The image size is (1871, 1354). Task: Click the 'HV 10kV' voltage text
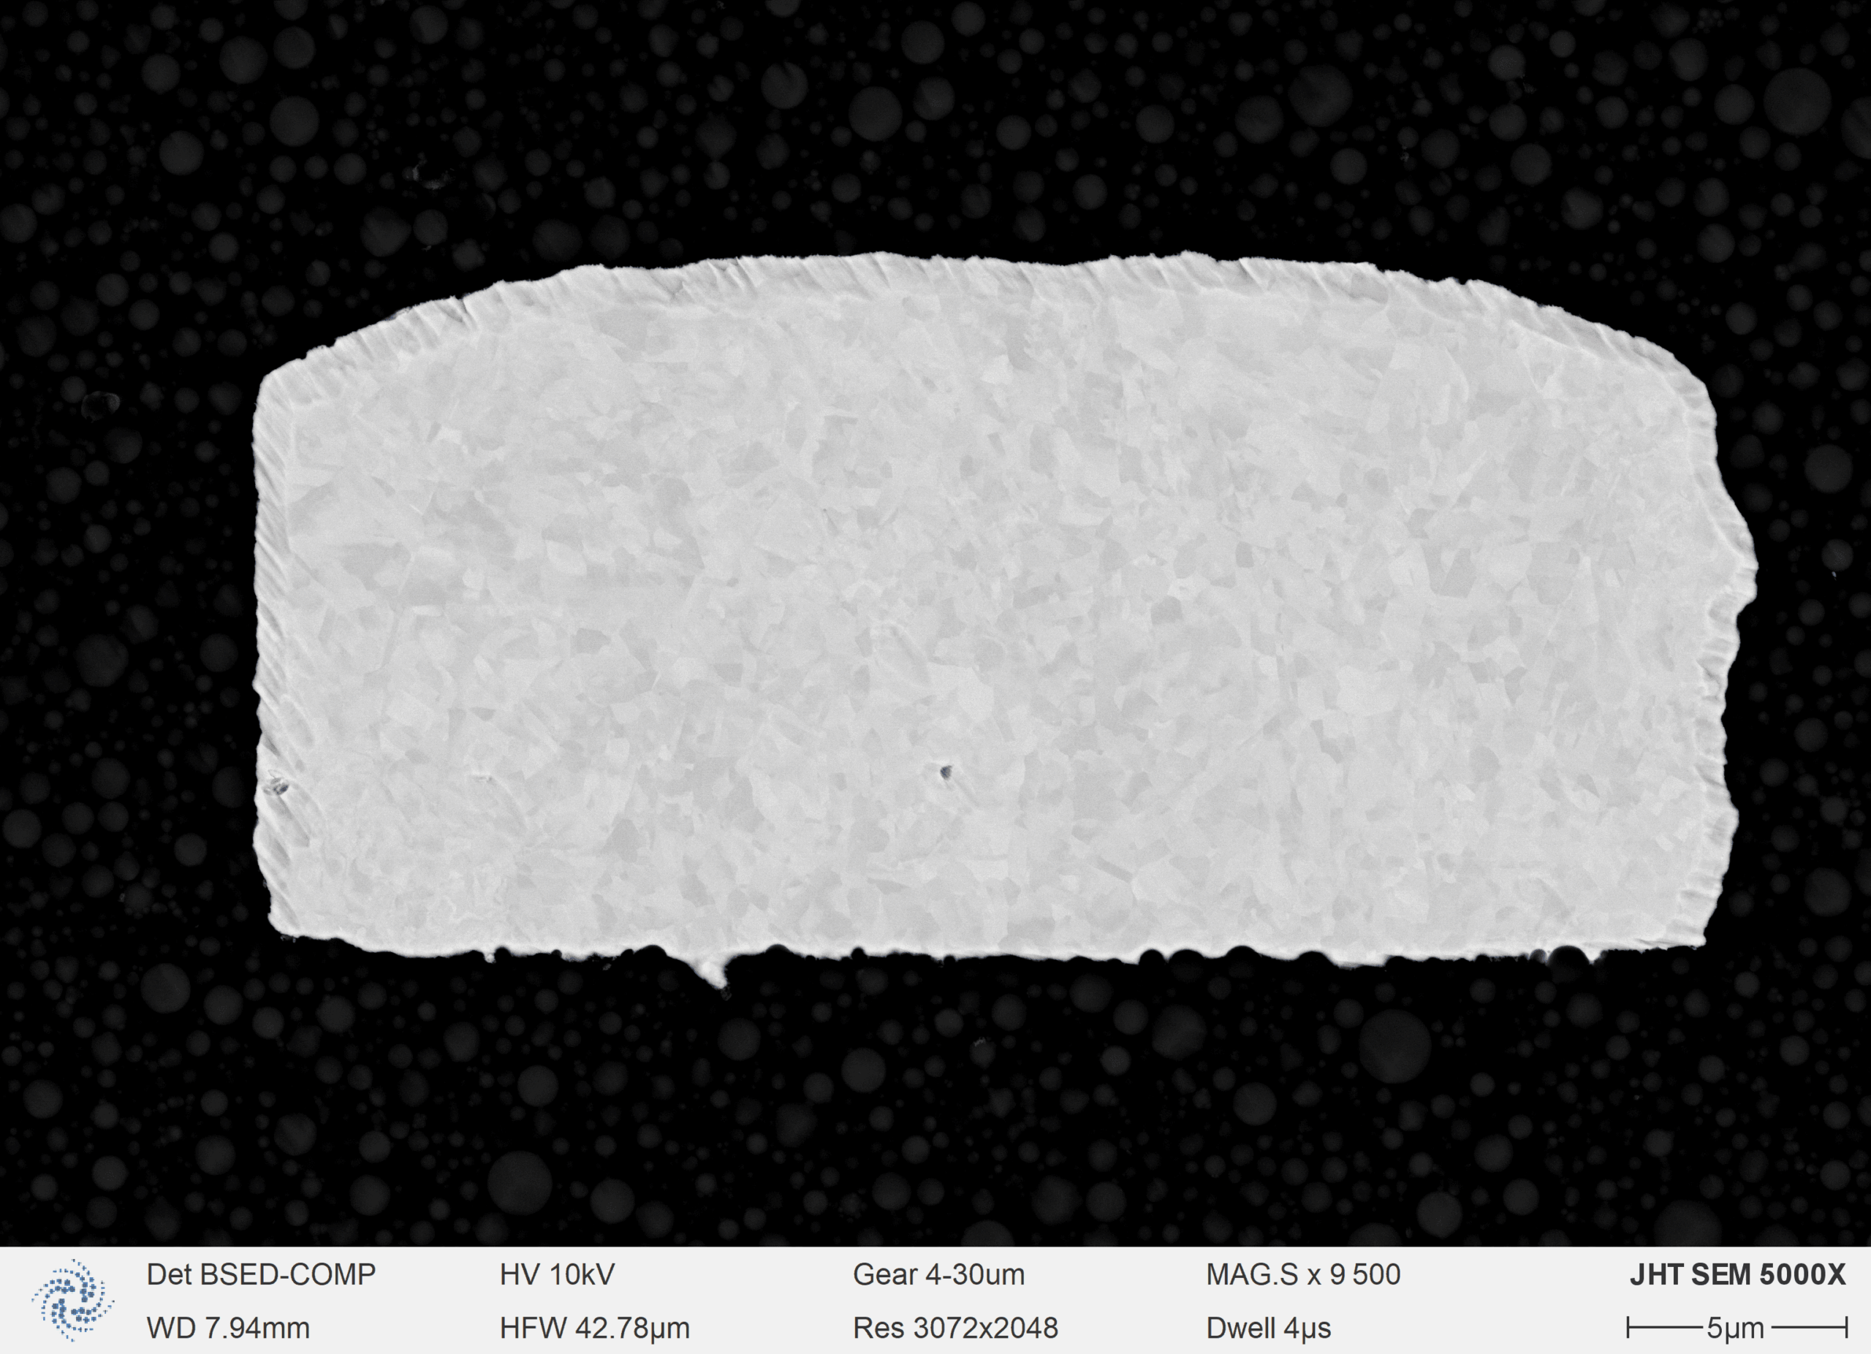(x=557, y=1275)
